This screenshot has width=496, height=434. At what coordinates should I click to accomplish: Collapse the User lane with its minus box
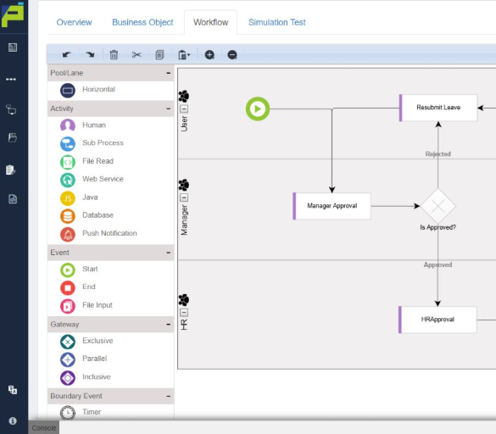click(x=184, y=109)
